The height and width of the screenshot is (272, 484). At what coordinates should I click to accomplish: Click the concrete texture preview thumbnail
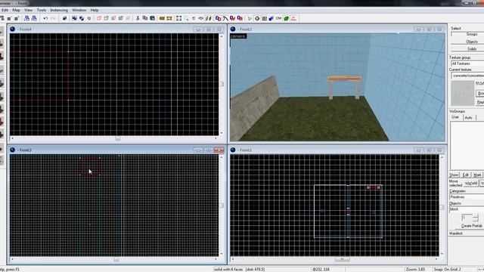click(x=462, y=93)
